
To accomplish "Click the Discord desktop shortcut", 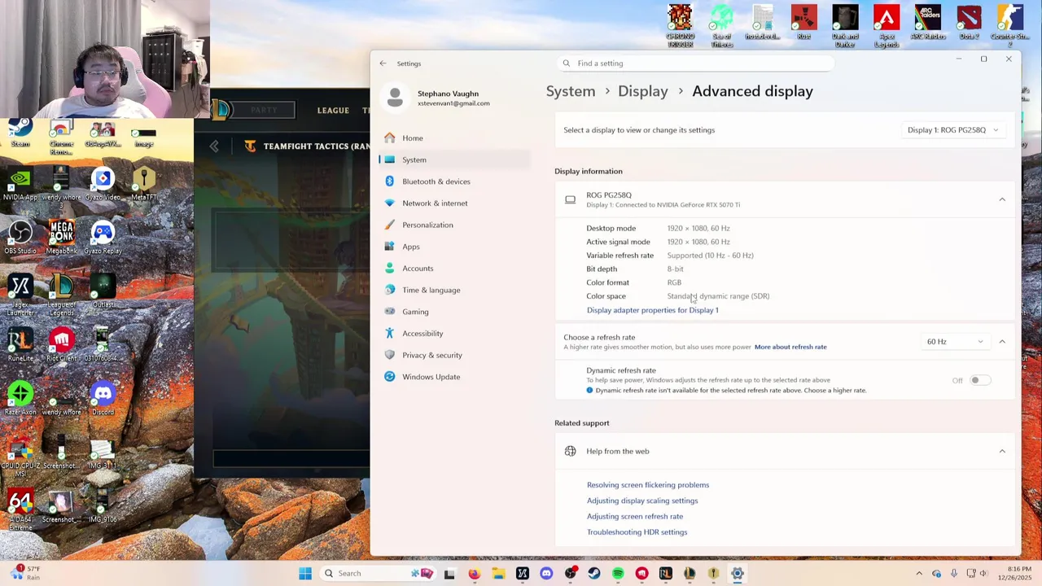I will (x=103, y=399).
